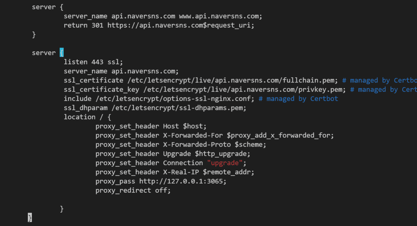Viewport: 417px width, 226px height.
Task: Click the ssl-dhparams.pem file path
Action: tap(179, 108)
